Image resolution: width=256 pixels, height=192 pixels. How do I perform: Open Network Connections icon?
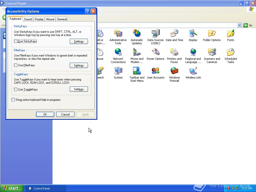(x=118, y=52)
